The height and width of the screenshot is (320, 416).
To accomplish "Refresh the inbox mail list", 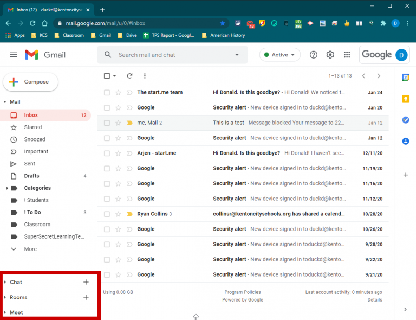I will point(129,76).
